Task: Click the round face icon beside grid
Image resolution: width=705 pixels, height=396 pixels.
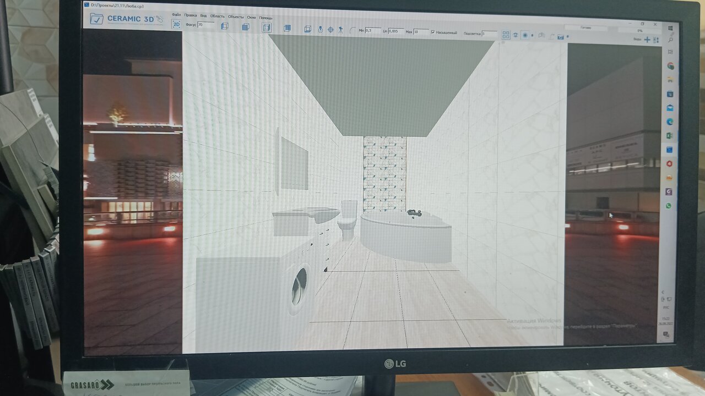Action: pos(516,35)
